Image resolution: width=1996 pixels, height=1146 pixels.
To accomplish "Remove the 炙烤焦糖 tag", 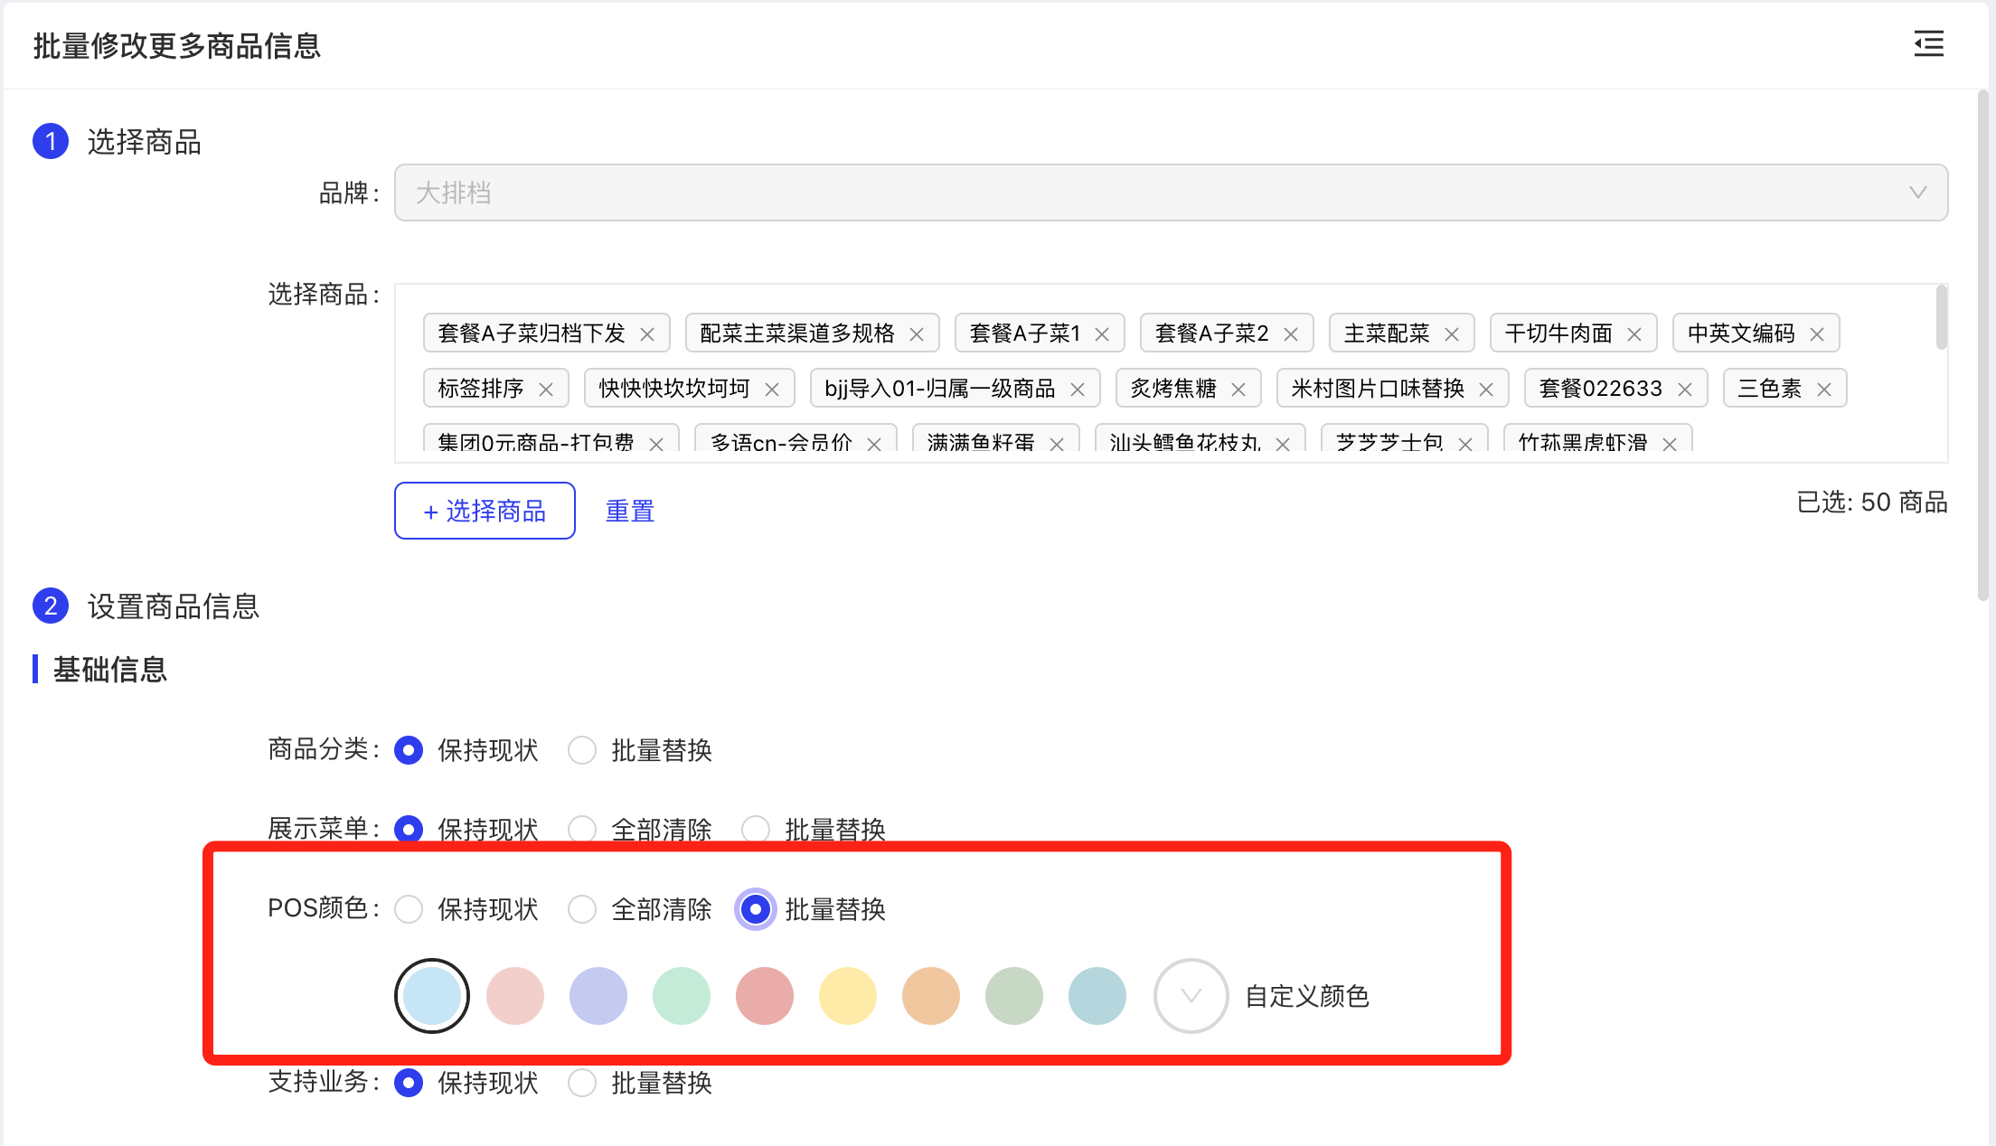I will (1238, 390).
